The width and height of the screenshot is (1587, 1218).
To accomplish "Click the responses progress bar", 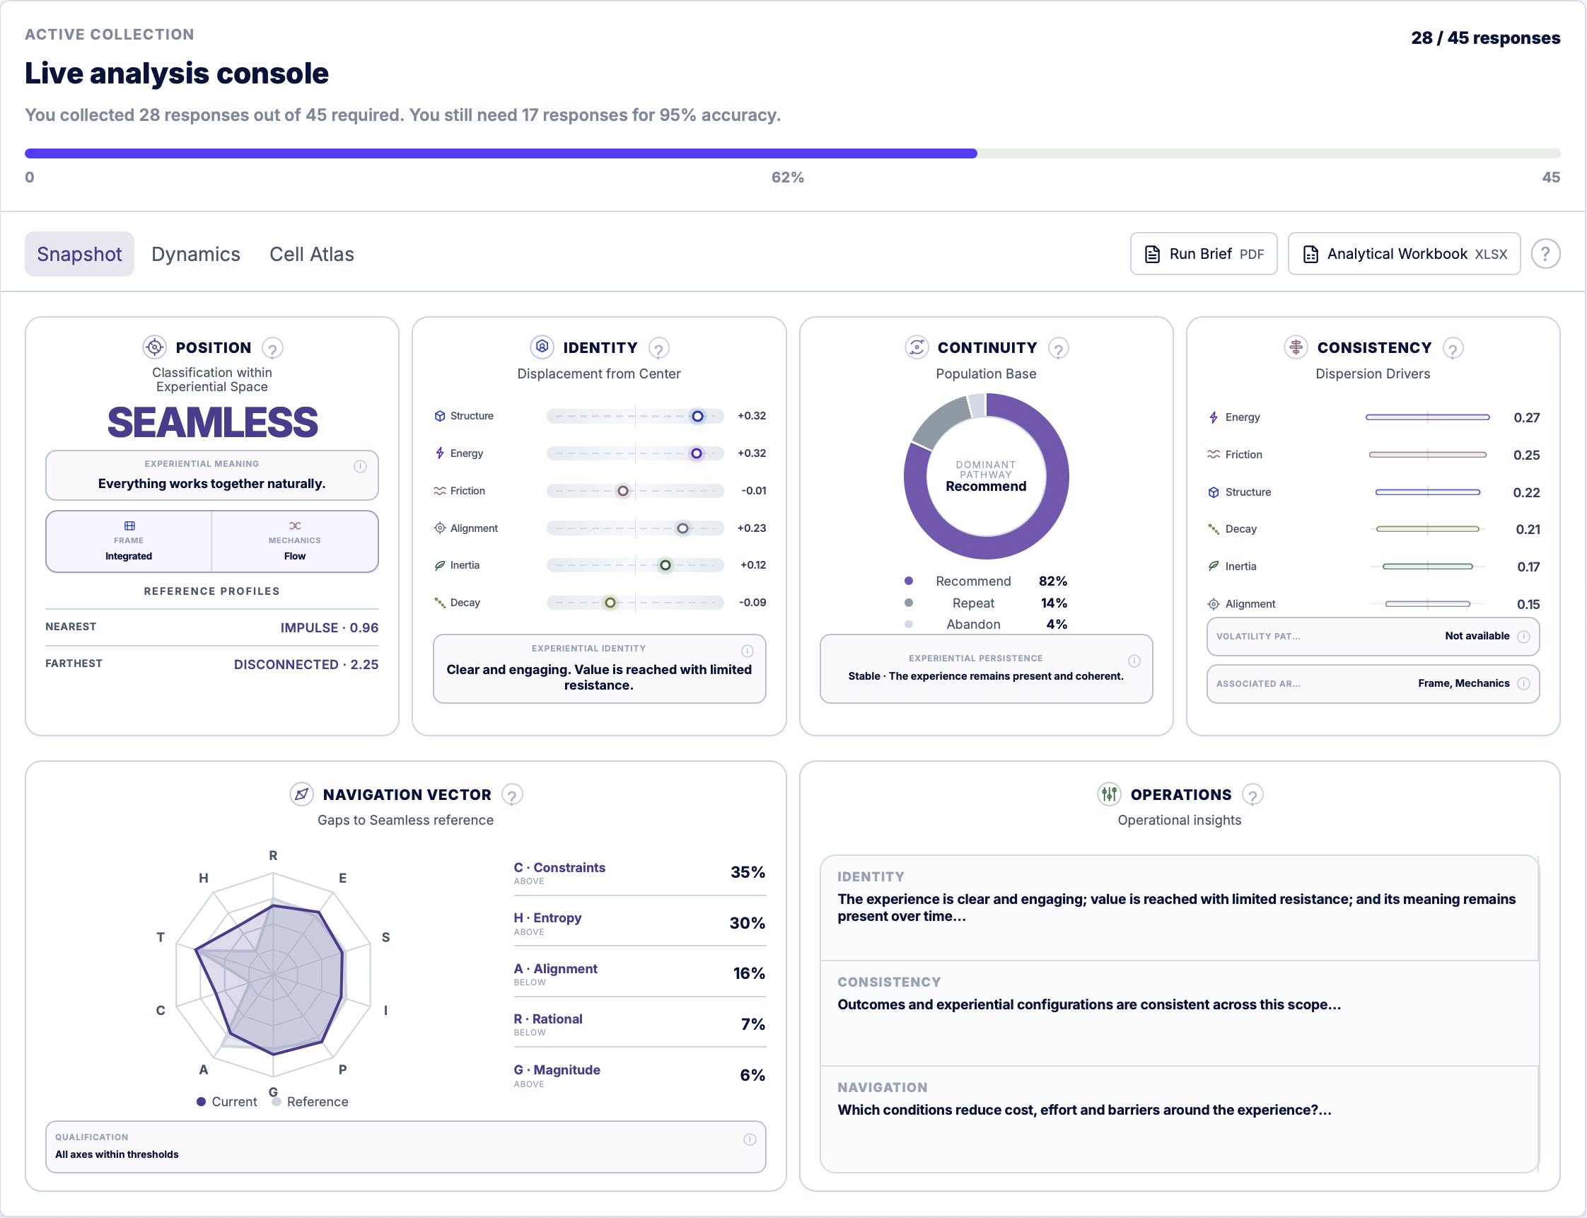I will (x=792, y=153).
